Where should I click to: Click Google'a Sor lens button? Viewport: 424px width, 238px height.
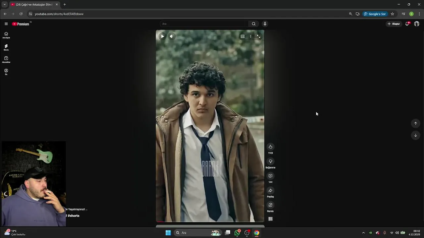[x=375, y=14]
